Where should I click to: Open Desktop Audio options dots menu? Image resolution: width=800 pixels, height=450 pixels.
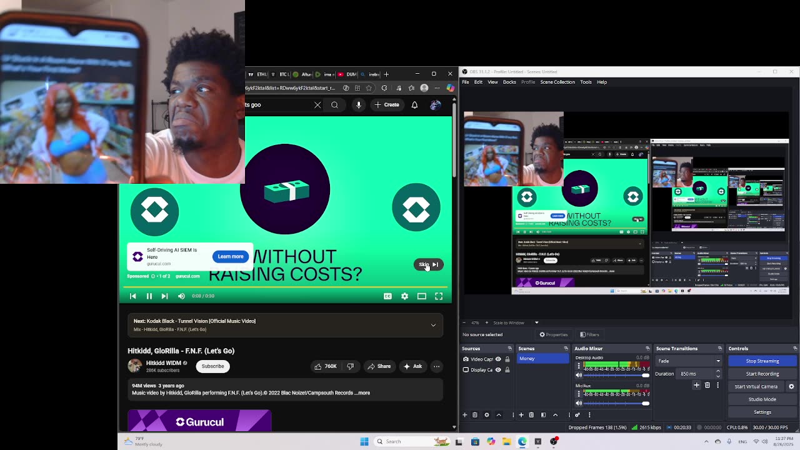point(579,366)
